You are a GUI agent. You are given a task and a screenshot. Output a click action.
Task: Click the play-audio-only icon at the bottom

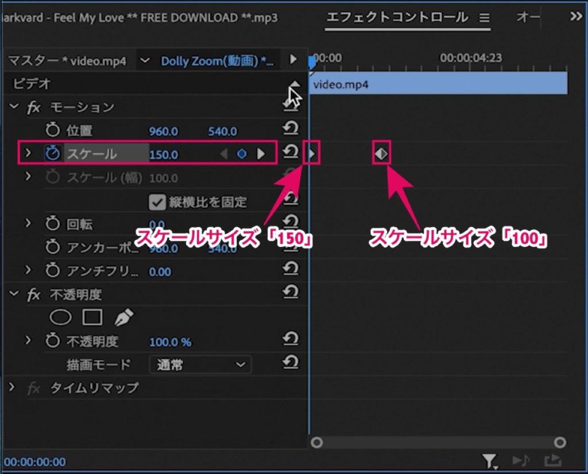(x=521, y=460)
